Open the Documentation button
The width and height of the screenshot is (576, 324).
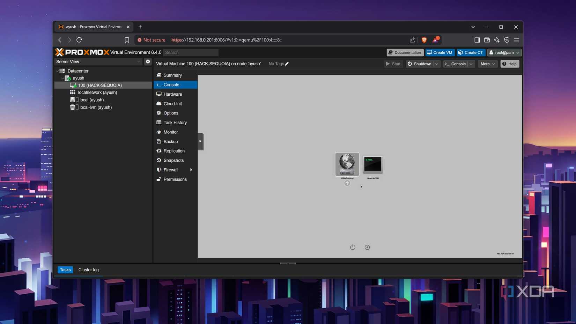405,52
